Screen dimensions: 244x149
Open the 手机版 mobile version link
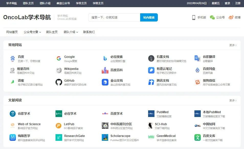(199, 17)
